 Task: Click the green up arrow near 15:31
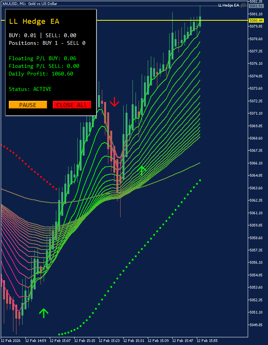click(x=142, y=171)
